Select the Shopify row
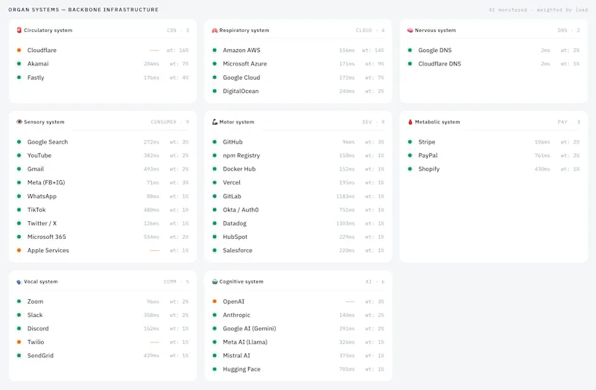The image size is (596, 390). pos(493,169)
